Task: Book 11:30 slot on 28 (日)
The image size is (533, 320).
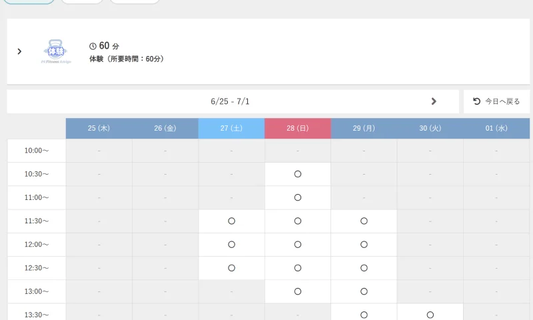Action: click(298, 221)
